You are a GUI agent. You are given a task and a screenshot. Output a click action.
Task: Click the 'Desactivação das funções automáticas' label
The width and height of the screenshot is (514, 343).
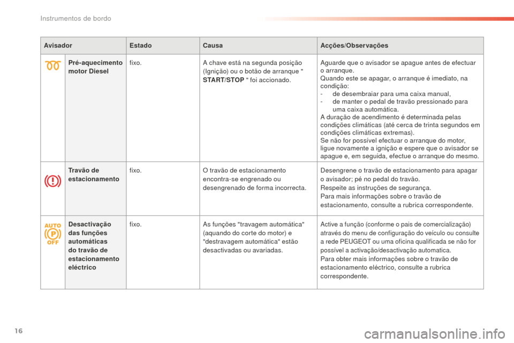click(90, 233)
